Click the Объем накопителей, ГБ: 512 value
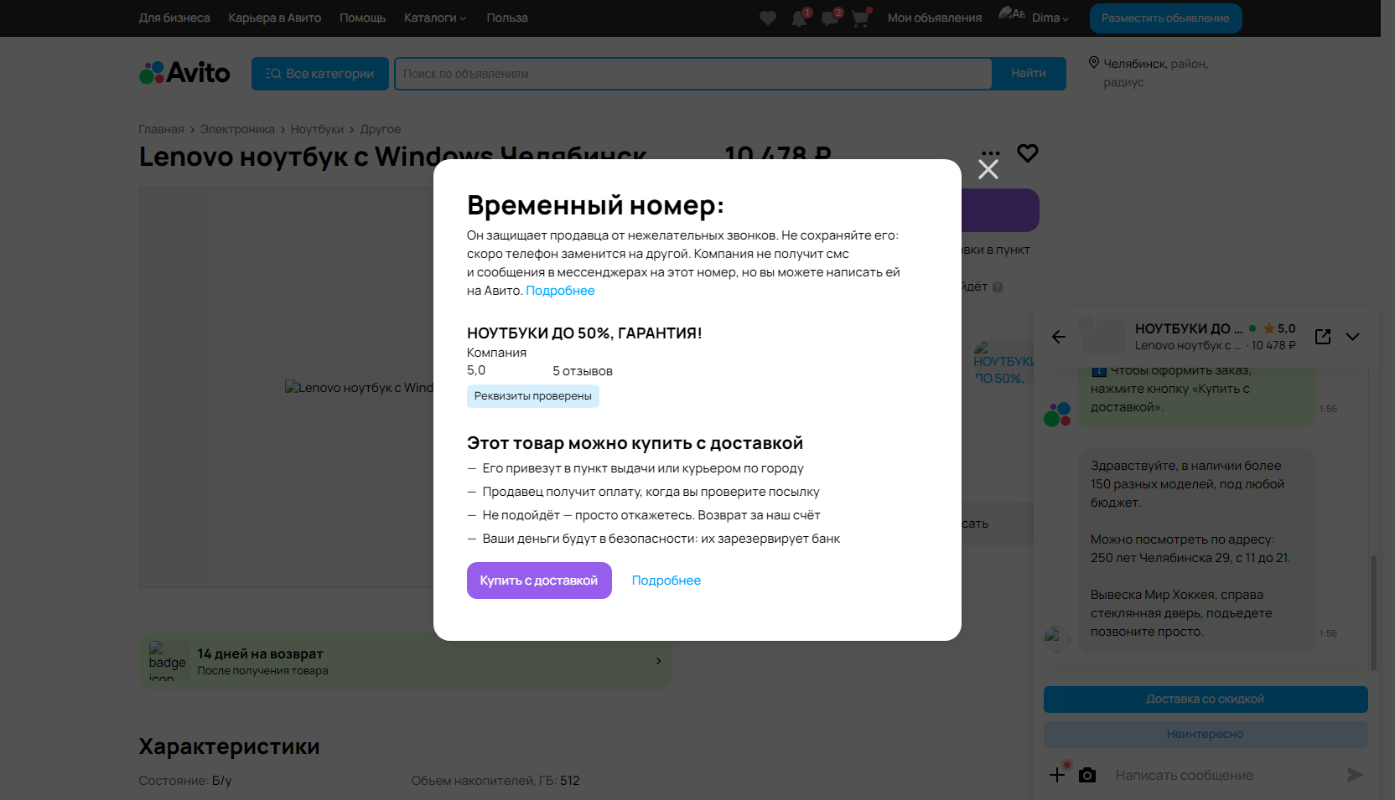 coord(495,781)
